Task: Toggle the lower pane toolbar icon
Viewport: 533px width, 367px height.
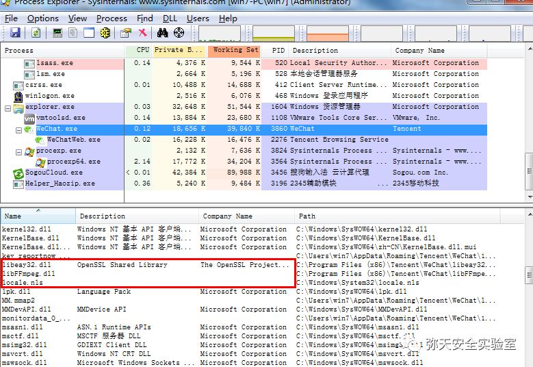Action: point(89,33)
